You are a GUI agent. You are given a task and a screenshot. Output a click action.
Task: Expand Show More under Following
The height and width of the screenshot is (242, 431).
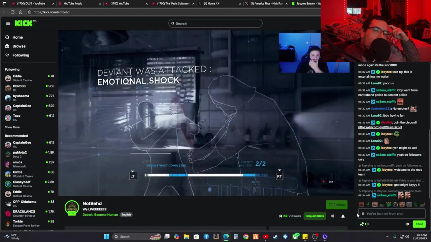(x=12, y=127)
